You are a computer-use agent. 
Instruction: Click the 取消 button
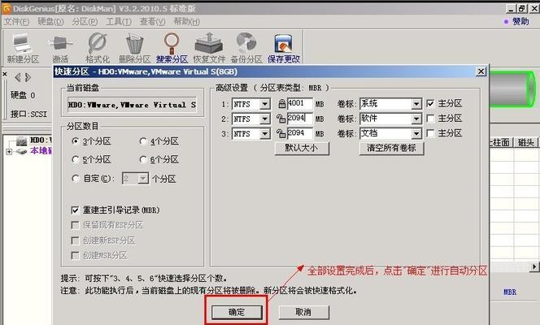coord(303,312)
